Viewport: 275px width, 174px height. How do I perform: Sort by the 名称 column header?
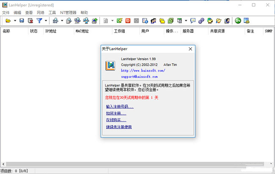click(x=14, y=31)
